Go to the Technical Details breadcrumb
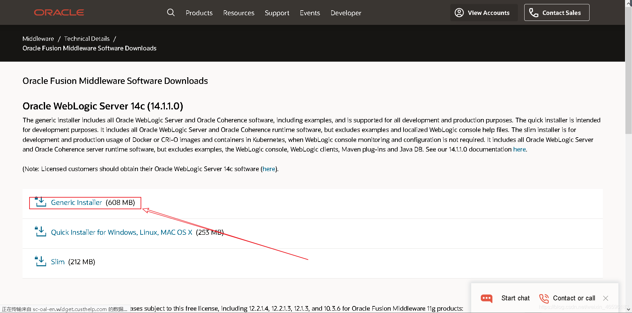This screenshot has height=313, width=632. coord(87,39)
